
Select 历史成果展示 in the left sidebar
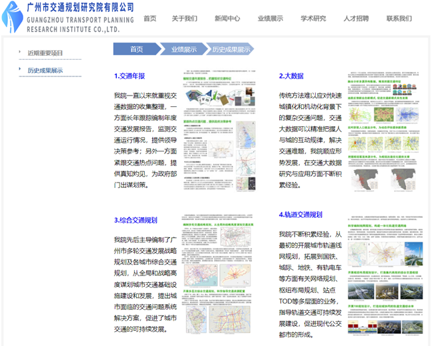pos(45,70)
